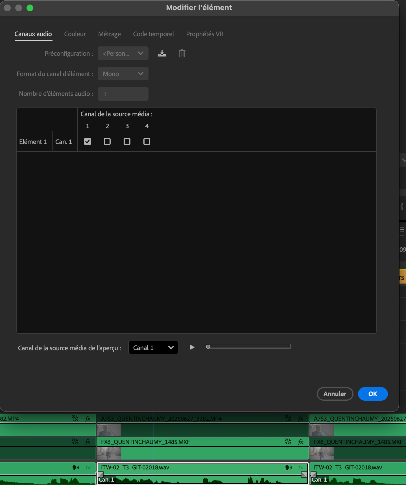Click fade-out handle on selected ITW-02 wav clip
This screenshot has width=406, height=485.
304,475
